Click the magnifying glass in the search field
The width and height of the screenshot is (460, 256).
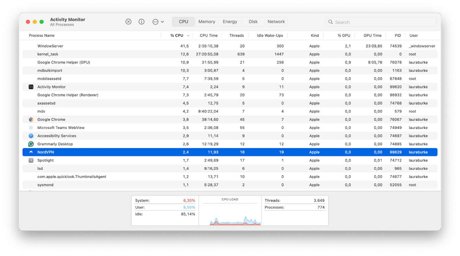coord(330,22)
